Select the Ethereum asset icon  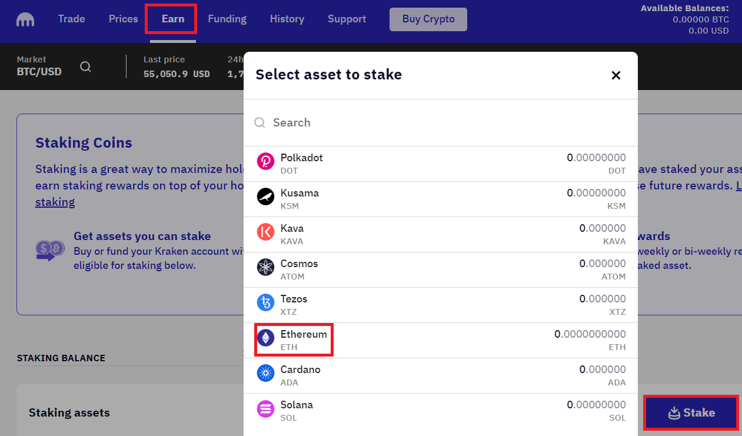pos(265,339)
